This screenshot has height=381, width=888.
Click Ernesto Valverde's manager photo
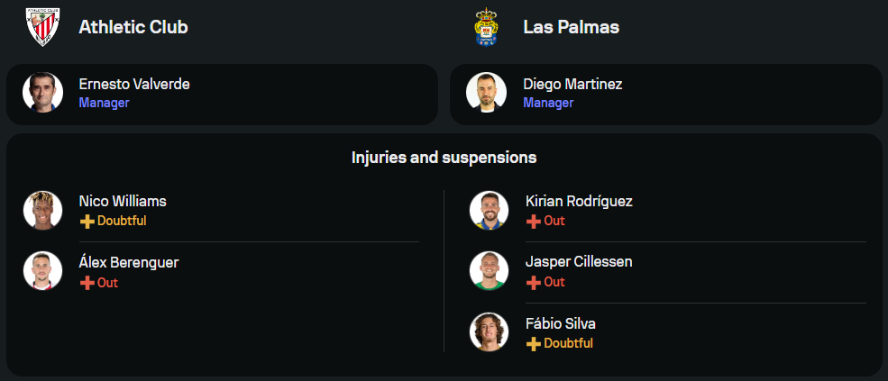coord(42,93)
